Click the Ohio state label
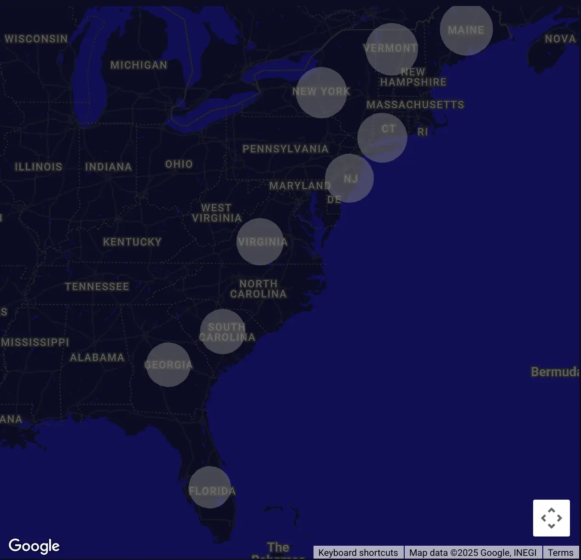The image size is (581, 560). [179, 164]
